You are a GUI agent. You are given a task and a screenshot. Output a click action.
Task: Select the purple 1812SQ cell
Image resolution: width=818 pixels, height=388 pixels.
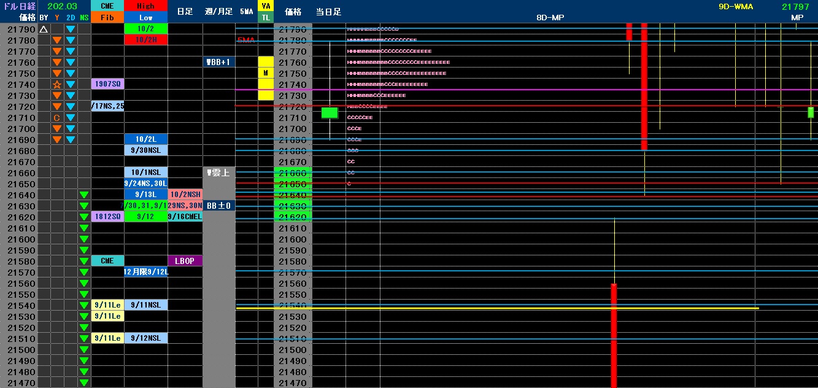point(107,217)
